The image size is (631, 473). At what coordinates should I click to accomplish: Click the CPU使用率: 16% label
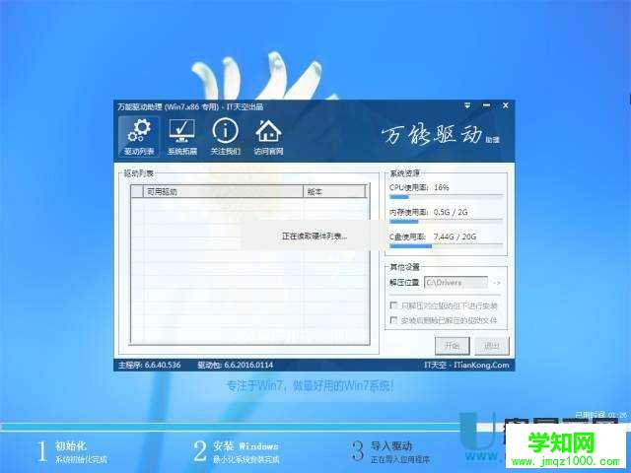tap(419, 187)
